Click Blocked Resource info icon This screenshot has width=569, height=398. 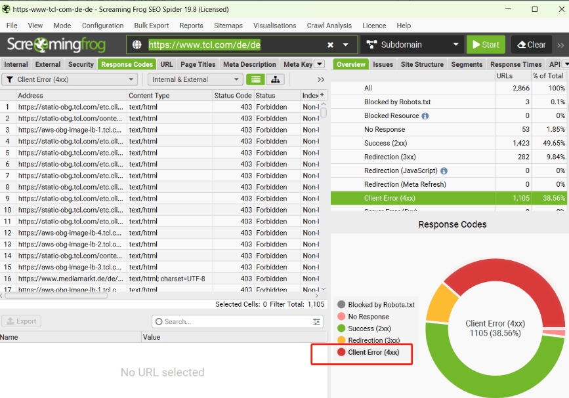point(425,116)
